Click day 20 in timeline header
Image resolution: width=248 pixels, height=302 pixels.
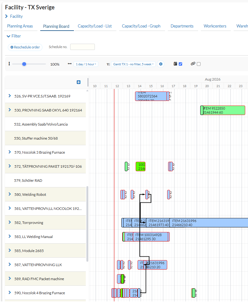click(x=207, y=86)
